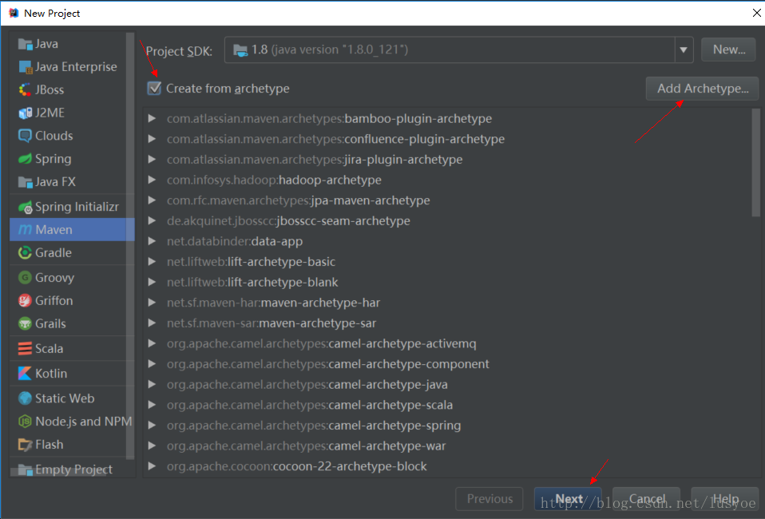Click the project type sidebar scrollbar

[130, 246]
